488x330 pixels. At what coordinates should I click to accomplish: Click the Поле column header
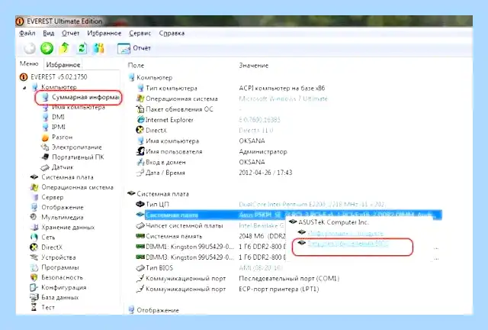[x=136, y=66]
